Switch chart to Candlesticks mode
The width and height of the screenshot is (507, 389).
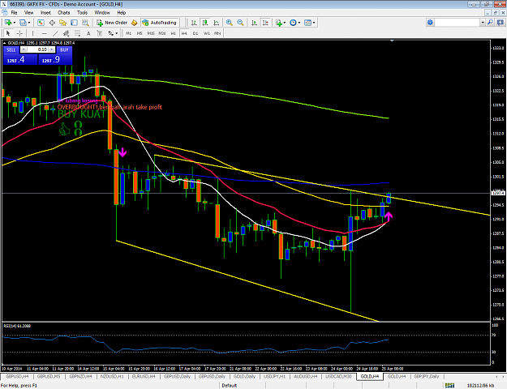click(205, 23)
